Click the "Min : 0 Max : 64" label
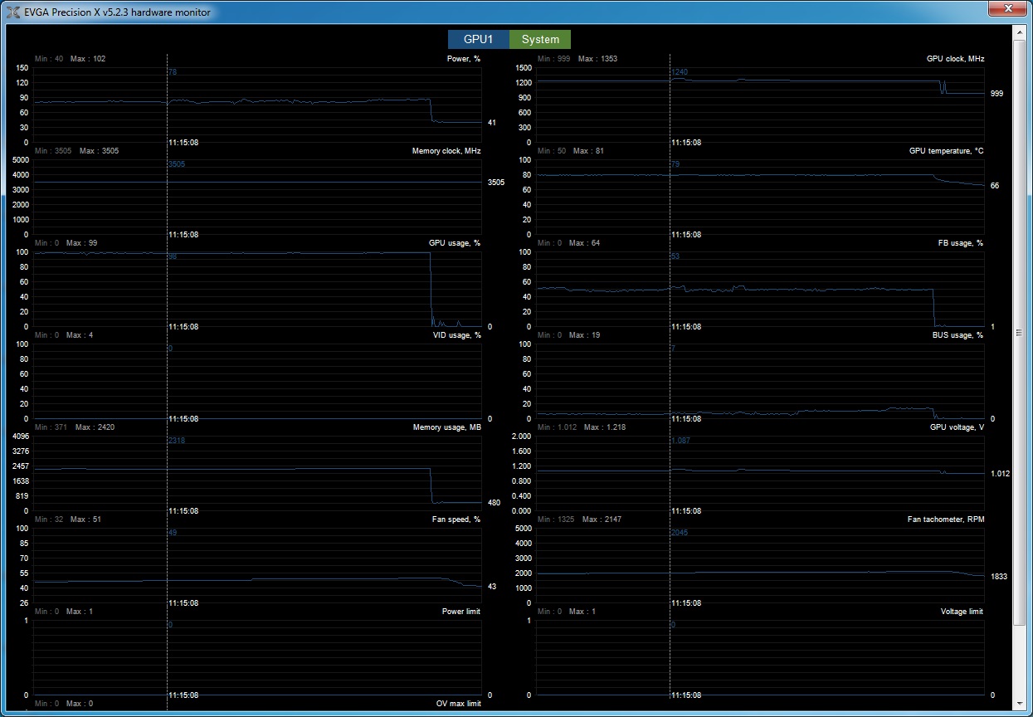The width and height of the screenshot is (1033, 717). (x=568, y=243)
